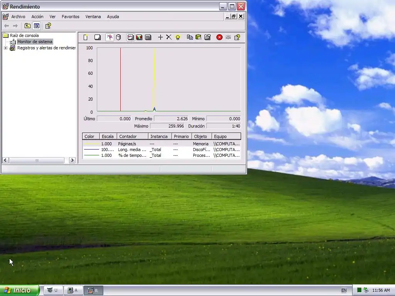
Task: Click the New Counter Set icon
Action: [86, 37]
